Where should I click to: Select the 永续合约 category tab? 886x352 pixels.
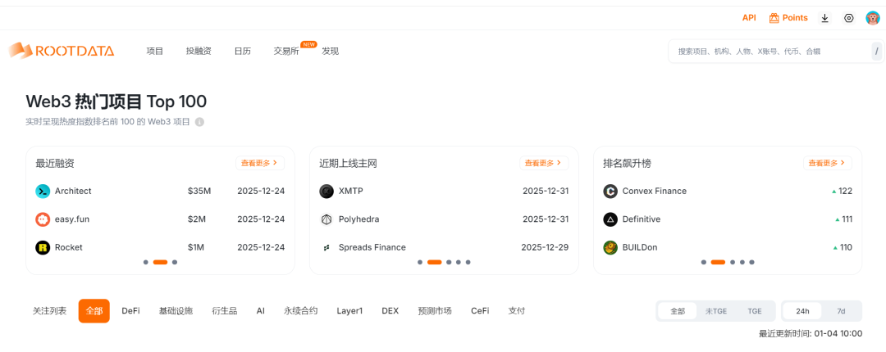tap(300, 311)
